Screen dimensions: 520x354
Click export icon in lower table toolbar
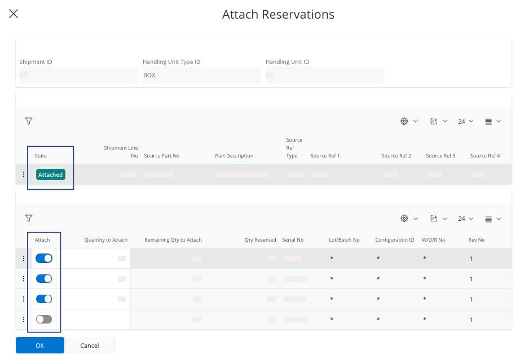[x=434, y=218]
